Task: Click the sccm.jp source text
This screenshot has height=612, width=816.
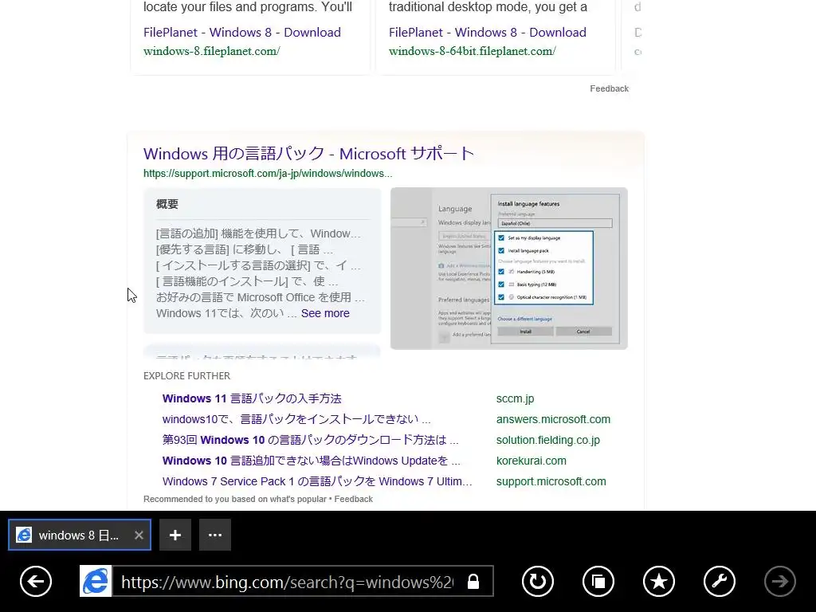Action: point(516,398)
